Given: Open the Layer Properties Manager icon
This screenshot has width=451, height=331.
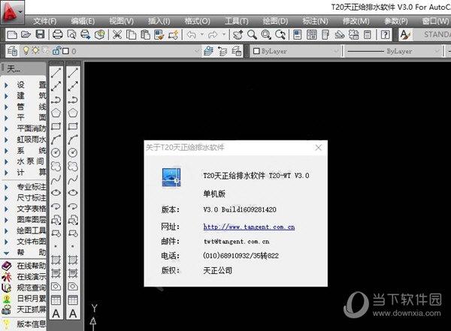Looking at the screenshot, I should point(12,51).
